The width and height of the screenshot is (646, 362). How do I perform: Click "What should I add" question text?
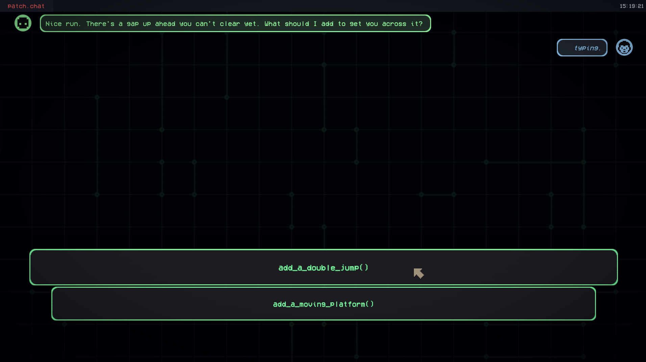(x=299, y=24)
